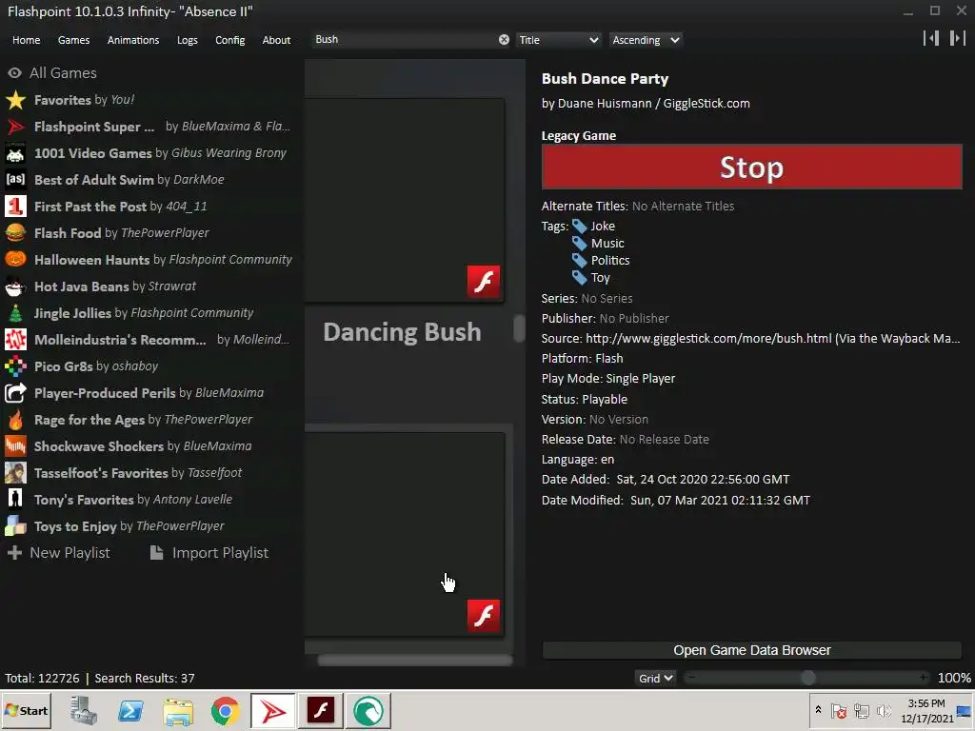Viewport: 975px width, 731px height.
Task: Click the Source URL text
Action: 773,338
